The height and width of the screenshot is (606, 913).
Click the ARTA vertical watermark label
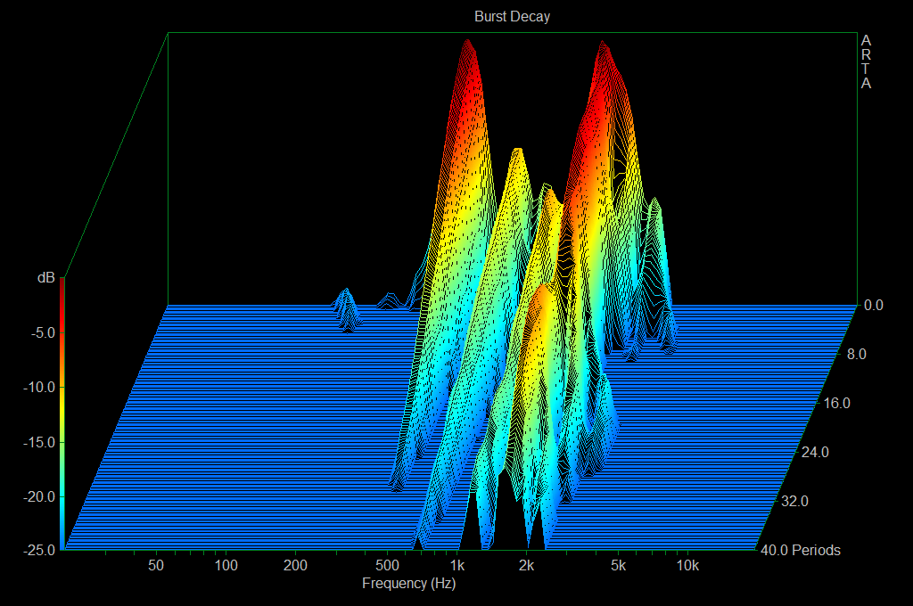tap(866, 61)
